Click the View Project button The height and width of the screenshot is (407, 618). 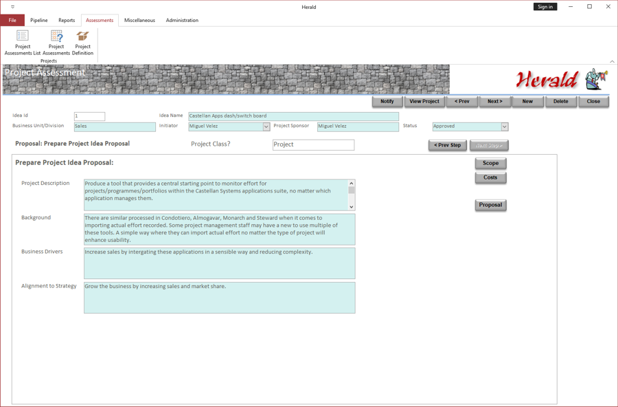tap(424, 102)
